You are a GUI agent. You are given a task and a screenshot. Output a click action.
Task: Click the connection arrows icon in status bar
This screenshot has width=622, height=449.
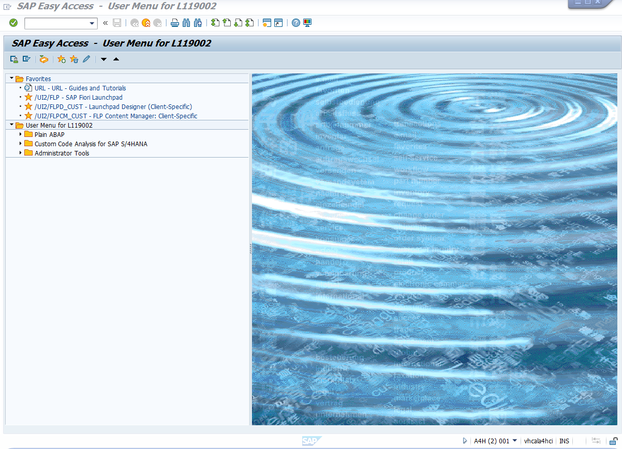pos(596,441)
